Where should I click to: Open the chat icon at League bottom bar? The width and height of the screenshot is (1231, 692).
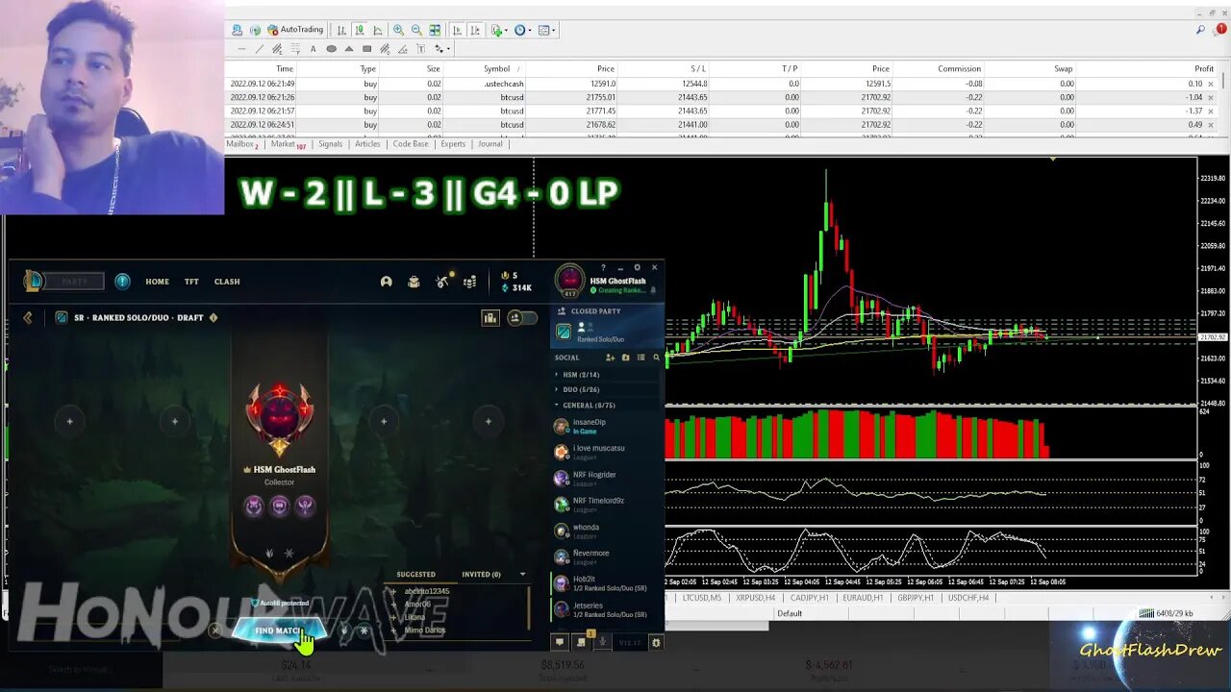click(560, 642)
